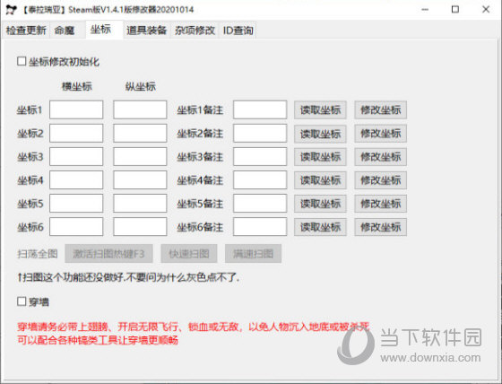Image resolution: width=502 pixels, height=384 pixels.
Task: Click the 快速扫图 button
Action: click(189, 254)
